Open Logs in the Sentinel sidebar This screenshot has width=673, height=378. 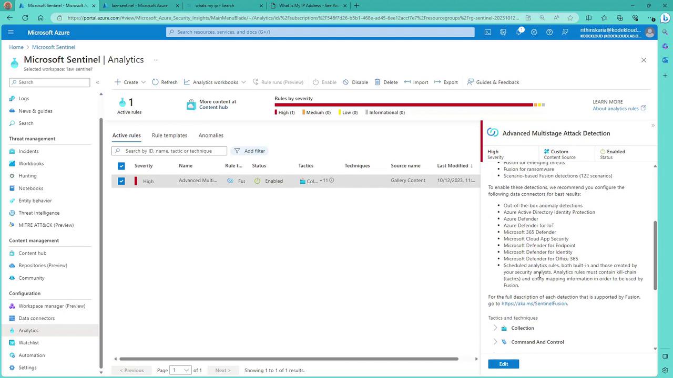tap(24, 99)
